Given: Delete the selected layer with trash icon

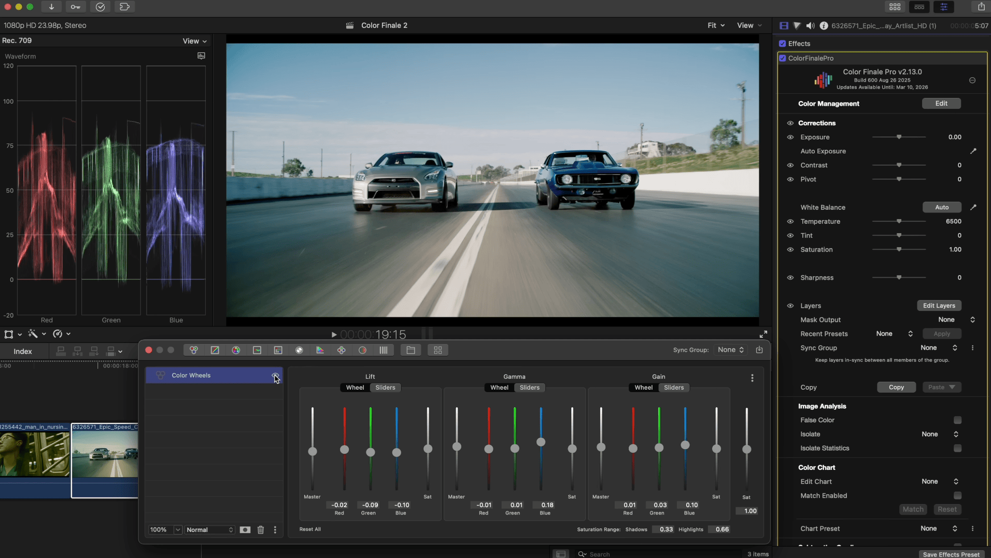Looking at the screenshot, I should click(261, 530).
